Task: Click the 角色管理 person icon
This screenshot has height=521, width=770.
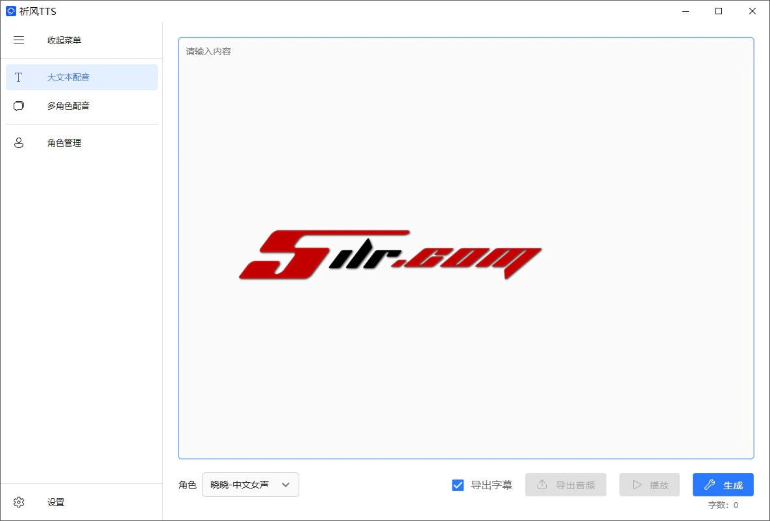Action: 19,143
